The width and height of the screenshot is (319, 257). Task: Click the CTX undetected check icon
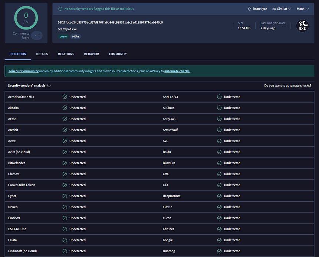tap(219, 185)
